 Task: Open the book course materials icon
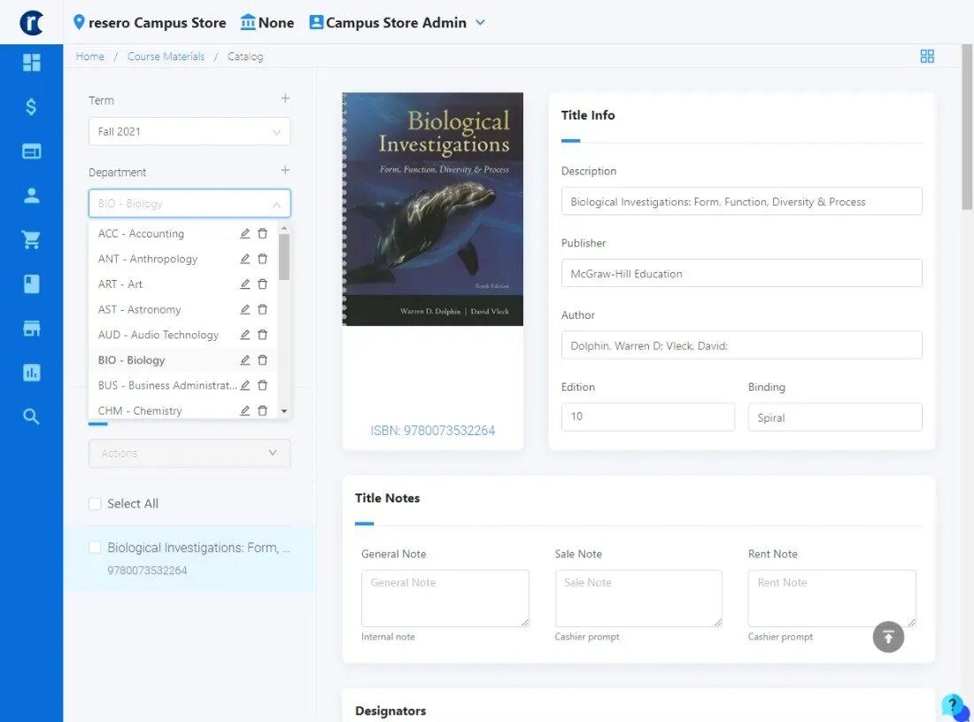(x=29, y=283)
